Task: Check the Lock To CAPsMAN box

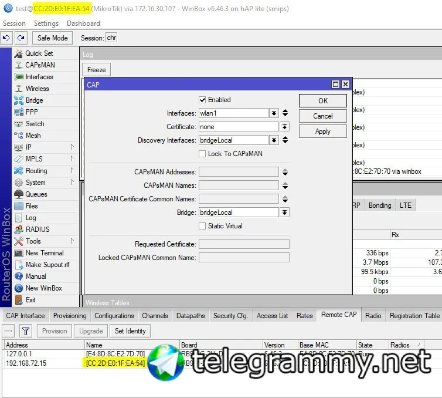Action: [x=202, y=154]
